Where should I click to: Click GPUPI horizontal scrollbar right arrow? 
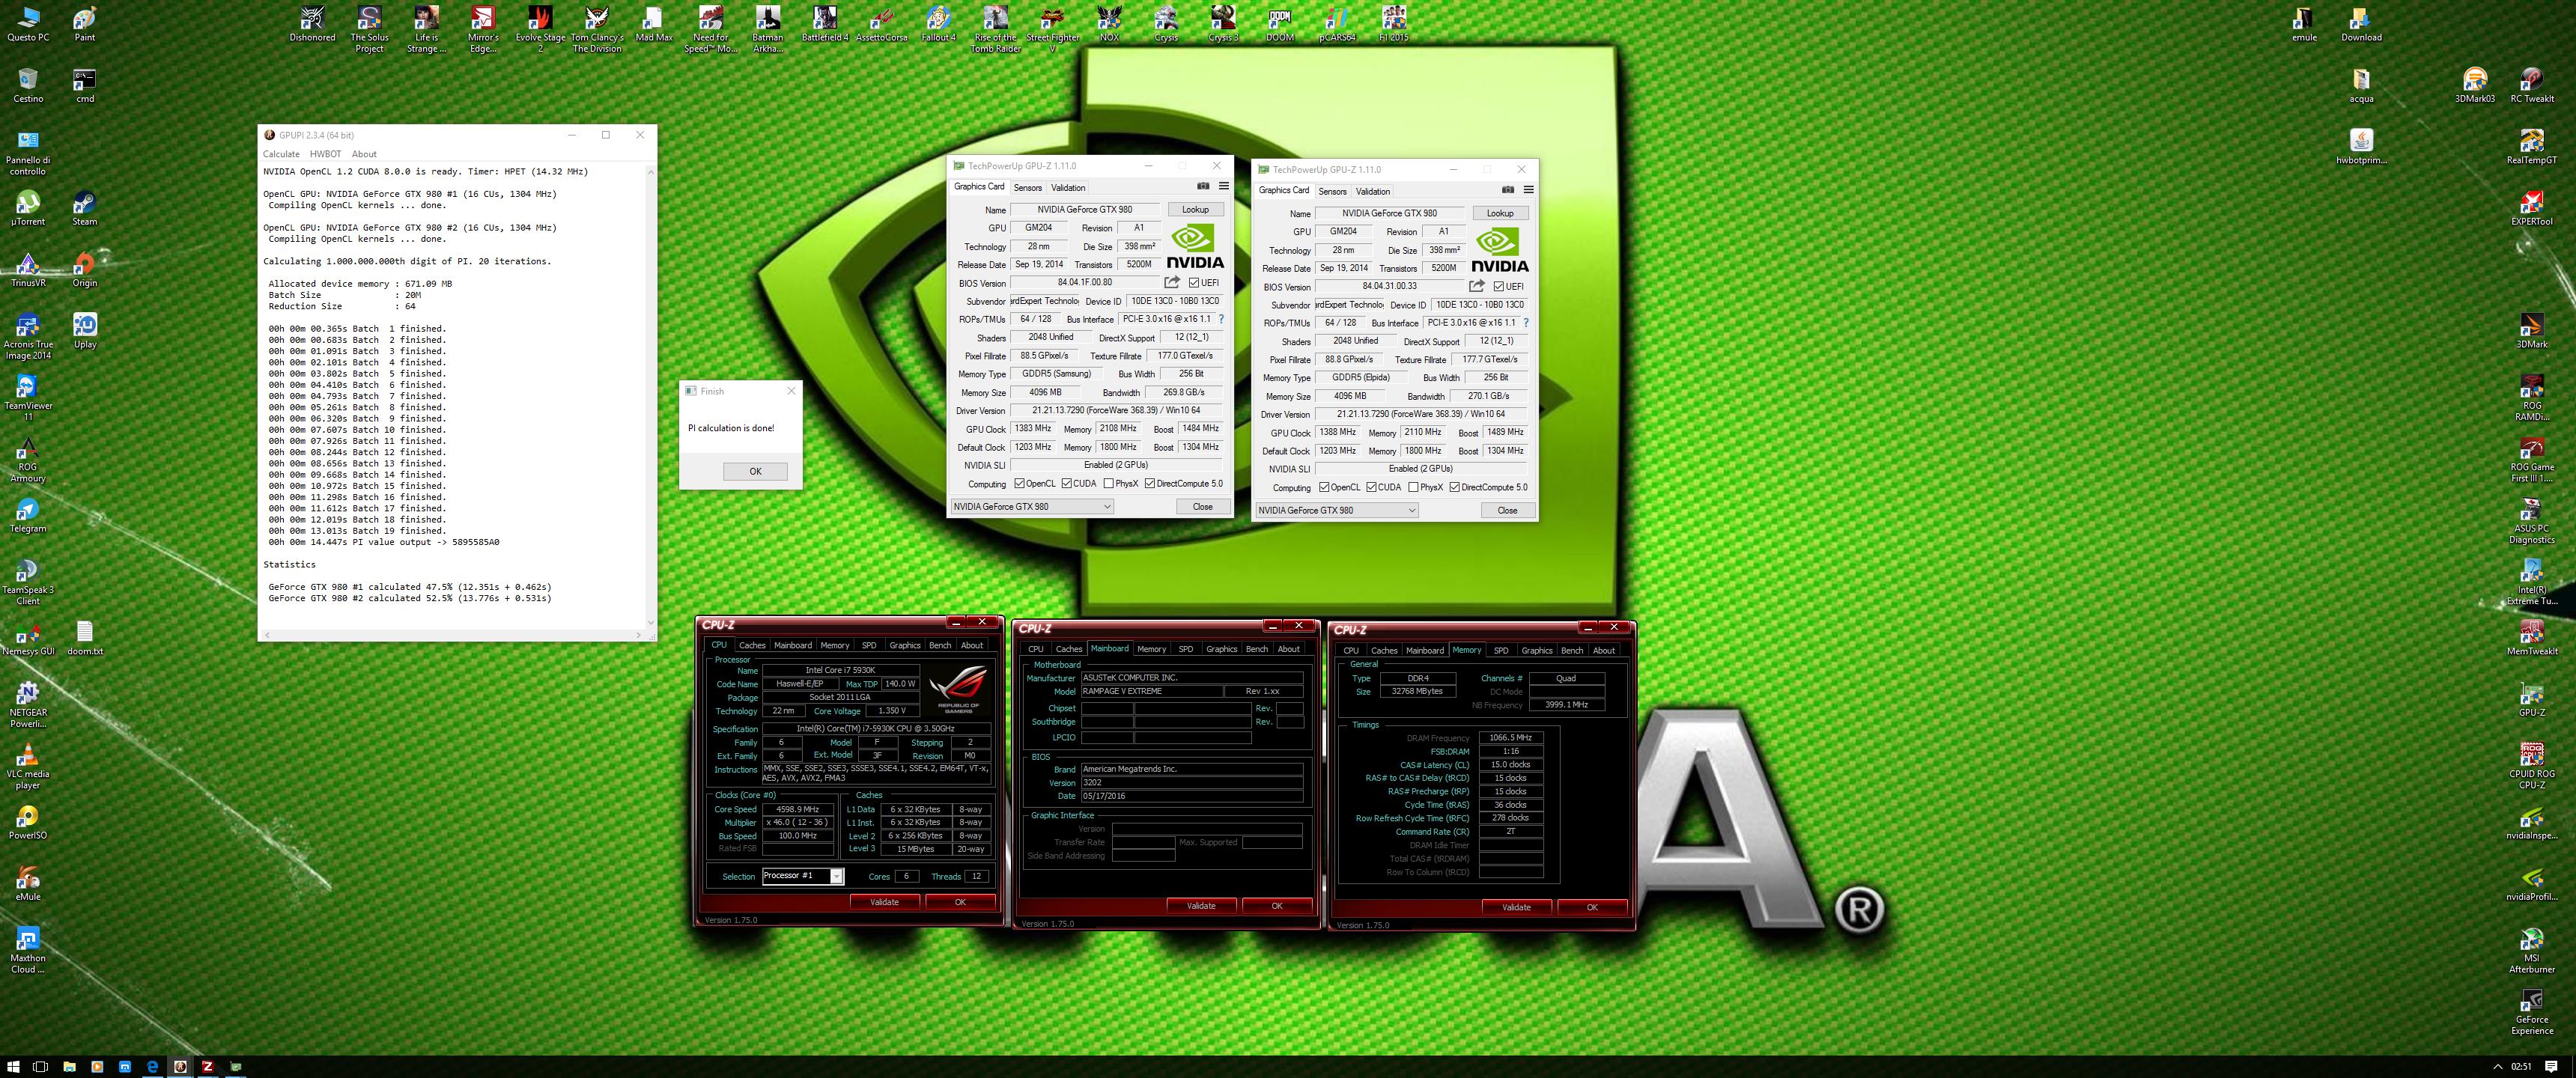(x=638, y=635)
